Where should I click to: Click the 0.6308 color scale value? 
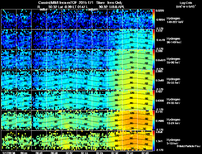coord(160,101)
